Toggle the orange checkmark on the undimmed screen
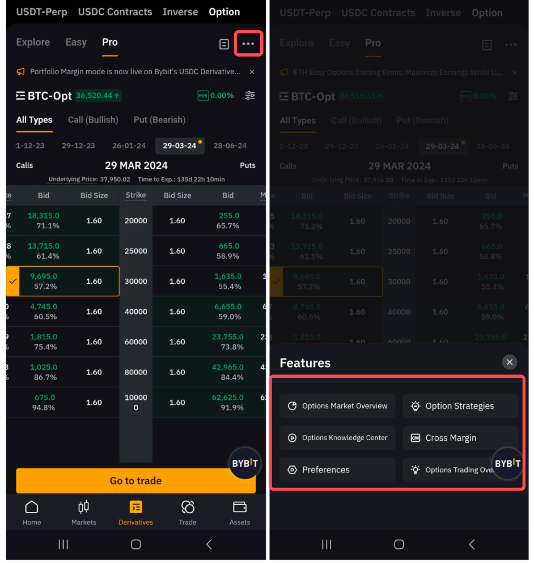Screen dimensions: 534x563 pyautogui.click(x=12, y=281)
